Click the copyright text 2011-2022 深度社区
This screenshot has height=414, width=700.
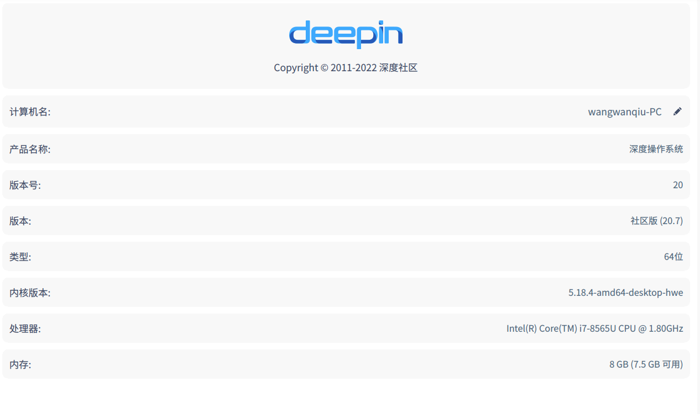[346, 68]
